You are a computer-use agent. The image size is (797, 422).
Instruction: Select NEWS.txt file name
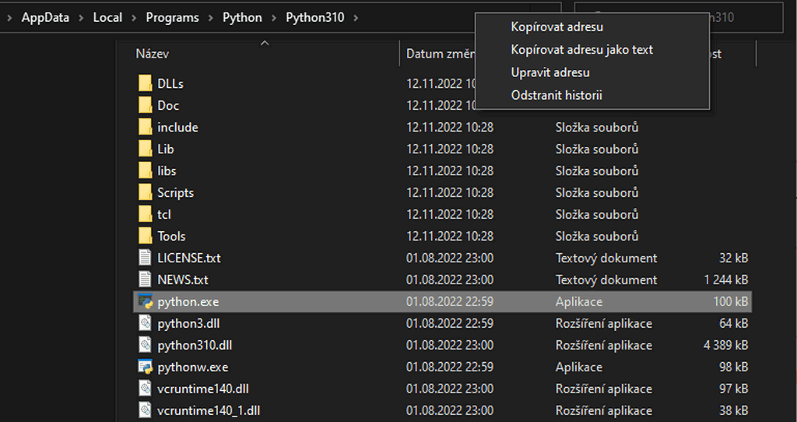tap(183, 280)
